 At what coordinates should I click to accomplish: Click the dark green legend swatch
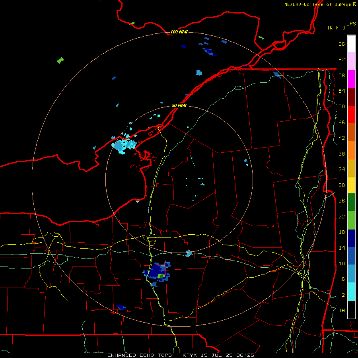tap(351, 202)
